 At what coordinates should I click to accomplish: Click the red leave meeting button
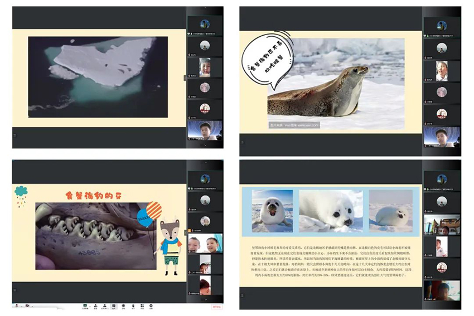pos(216,306)
